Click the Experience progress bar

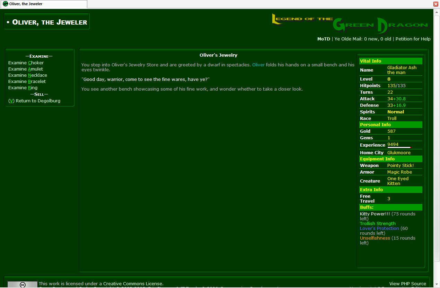pos(399,148)
